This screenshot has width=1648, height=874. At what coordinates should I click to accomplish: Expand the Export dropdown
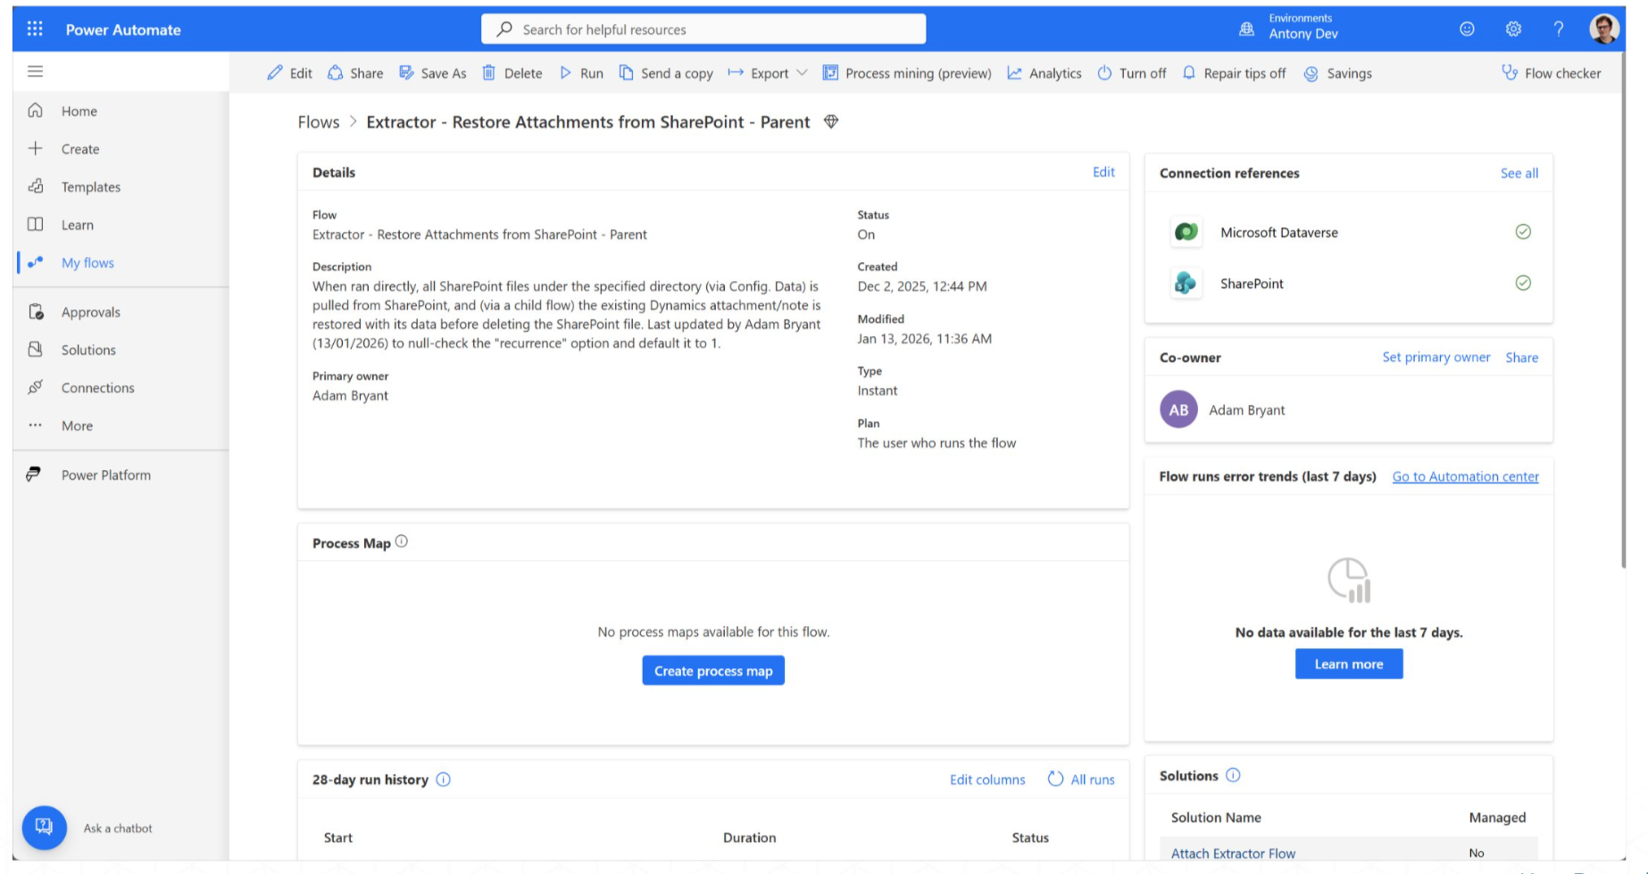click(x=768, y=73)
